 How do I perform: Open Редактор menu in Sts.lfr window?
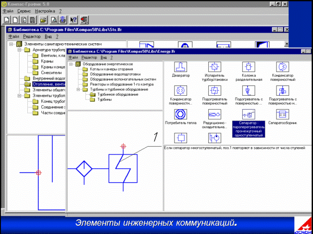point(32,37)
